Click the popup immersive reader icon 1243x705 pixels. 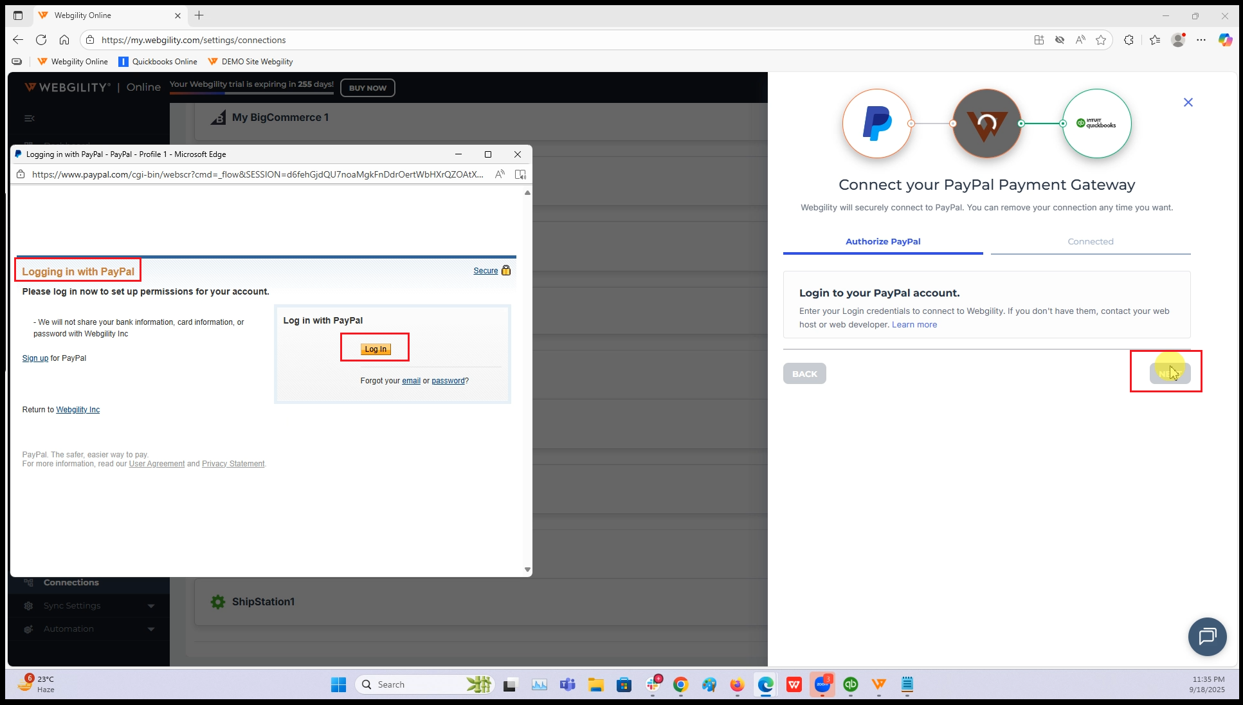pyautogui.click(x=520, y=174)
